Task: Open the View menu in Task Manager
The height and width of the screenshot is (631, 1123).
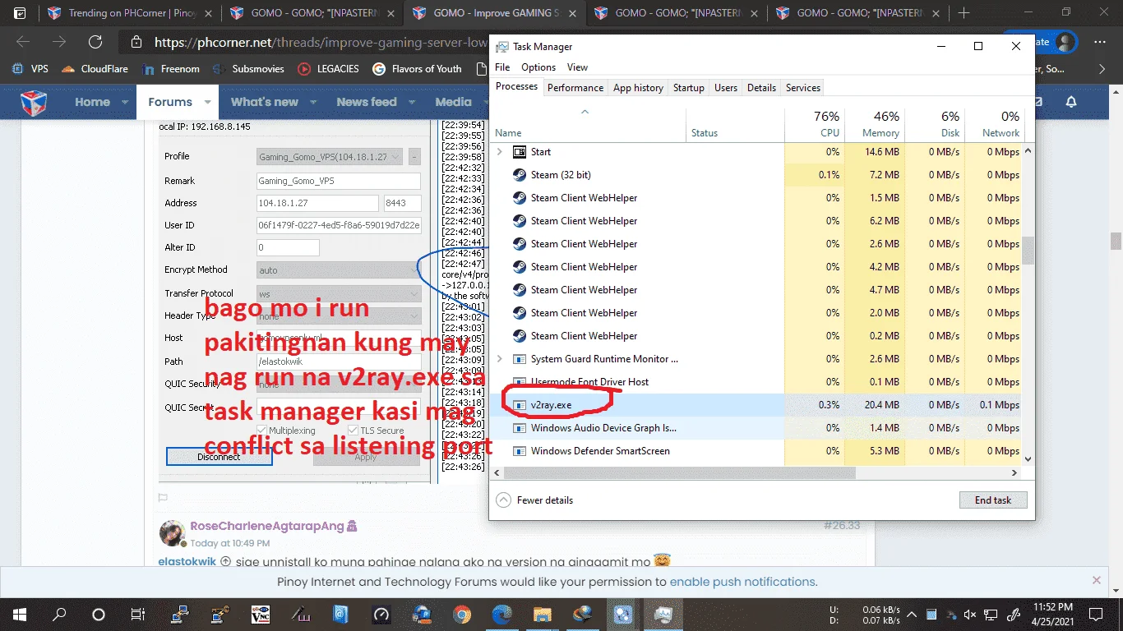Action: coord(578,67)
